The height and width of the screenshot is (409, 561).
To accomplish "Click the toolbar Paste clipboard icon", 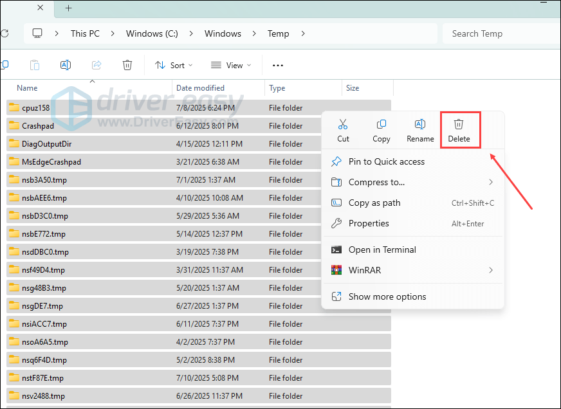I will pyautogui.click(x=35, y=65).
